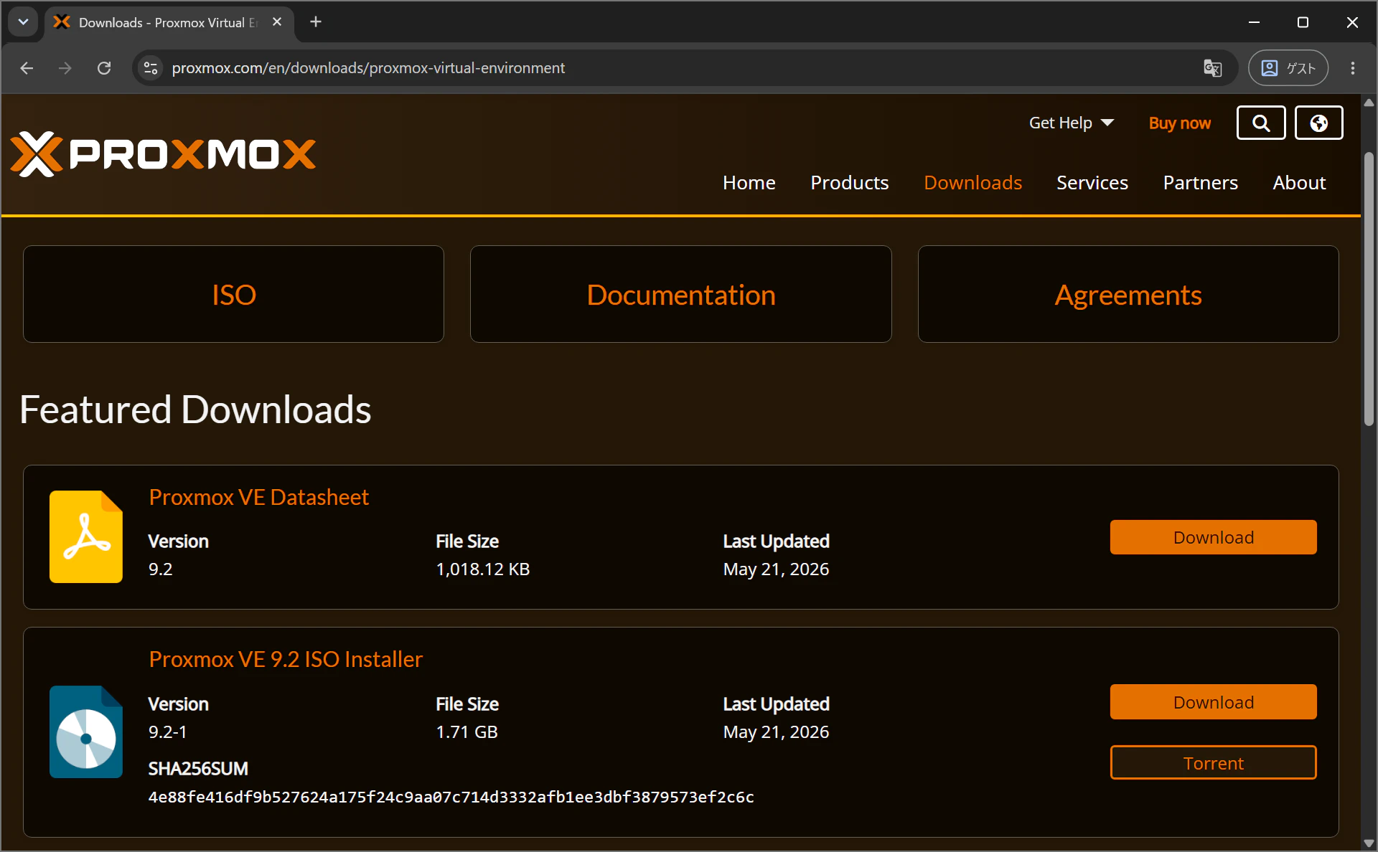Open Chrome three-dot menu
Viewport: 1378px width, 852px height.
(1353, 68)
